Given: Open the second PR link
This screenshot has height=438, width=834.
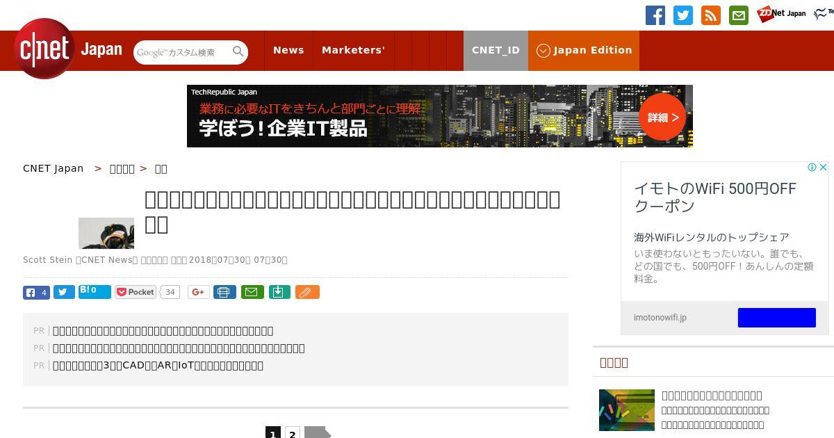Looking at the screenshot, I should [179, 348].
